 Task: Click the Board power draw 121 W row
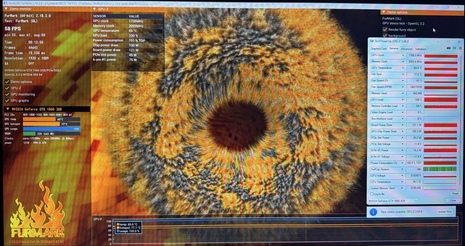click(128, 50)
